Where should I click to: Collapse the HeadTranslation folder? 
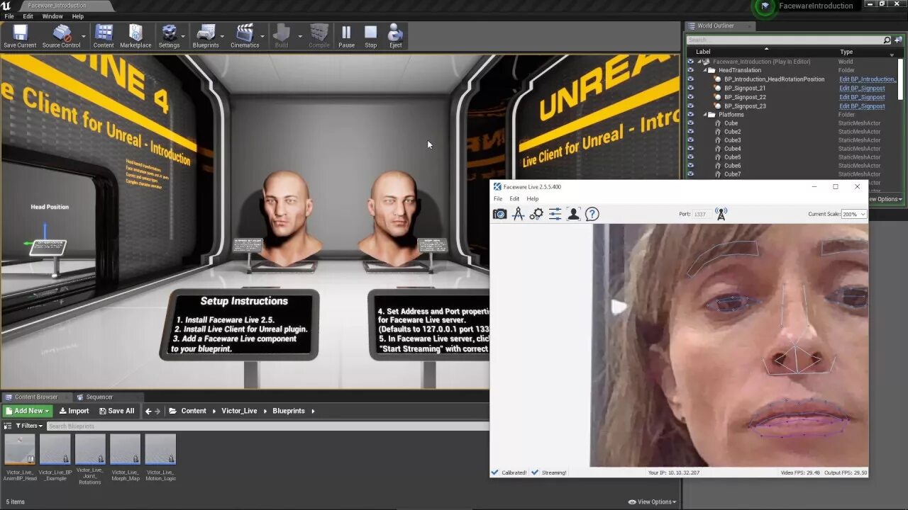pos(705,70)
